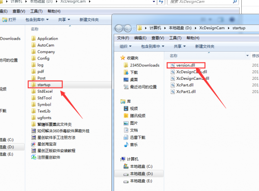Expand the 共享 dropdown in front window
This screenshot has width=259, height=191.
point(180,47)
